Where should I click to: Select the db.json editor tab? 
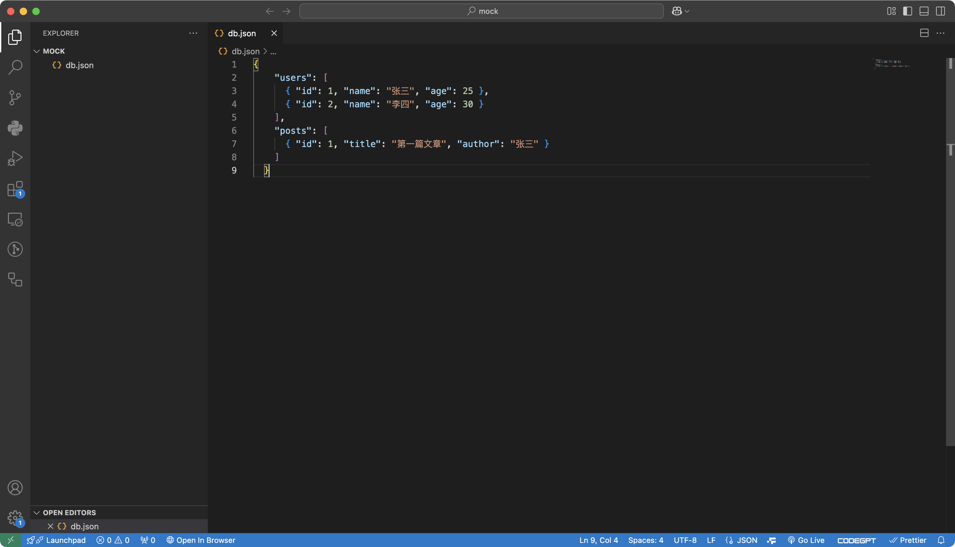(x=241, y=33)
